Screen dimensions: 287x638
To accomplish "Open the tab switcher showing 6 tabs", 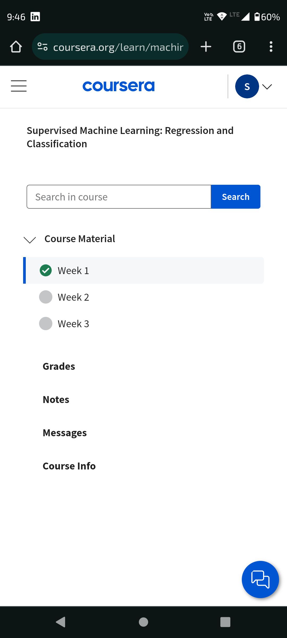I will (239, 47).
